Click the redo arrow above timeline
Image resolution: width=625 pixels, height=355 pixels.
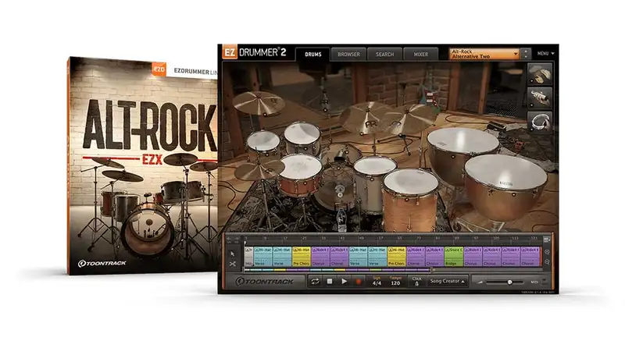tap(237, 240)
